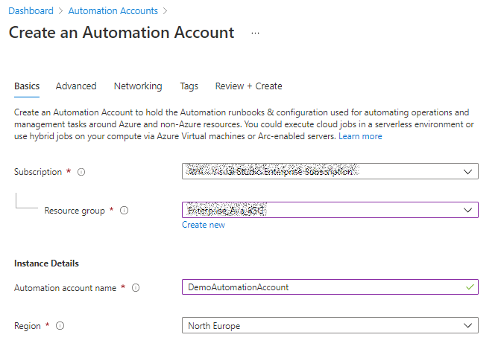Open the Resource group dropdown
Image resolution: width=504 pixels, height=355 pixels.
pos(467,210)
